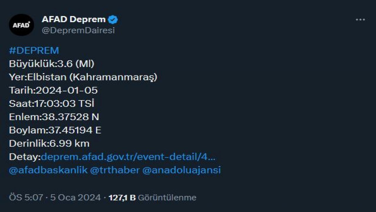The image size is (376, 212).
Task: Click the Saat:17:03:03 TSİ line
Action: 52,104
